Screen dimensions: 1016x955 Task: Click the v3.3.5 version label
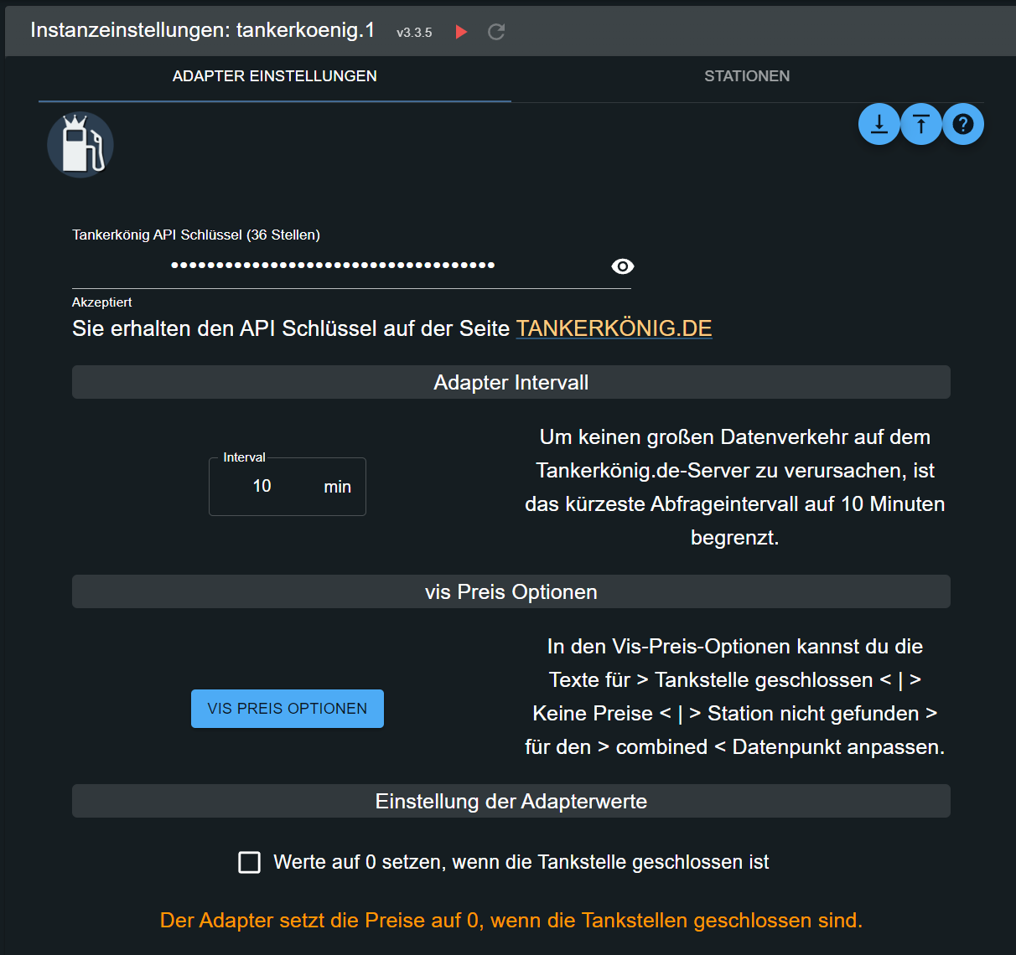click(x=414, y=33)
